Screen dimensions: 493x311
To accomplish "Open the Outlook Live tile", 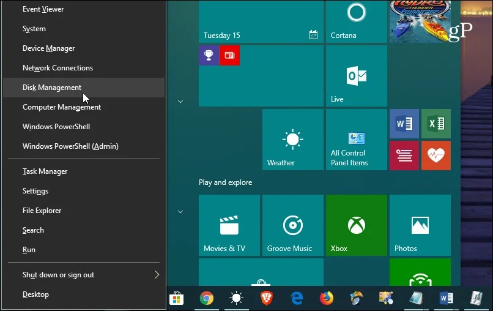I will 357,76.
